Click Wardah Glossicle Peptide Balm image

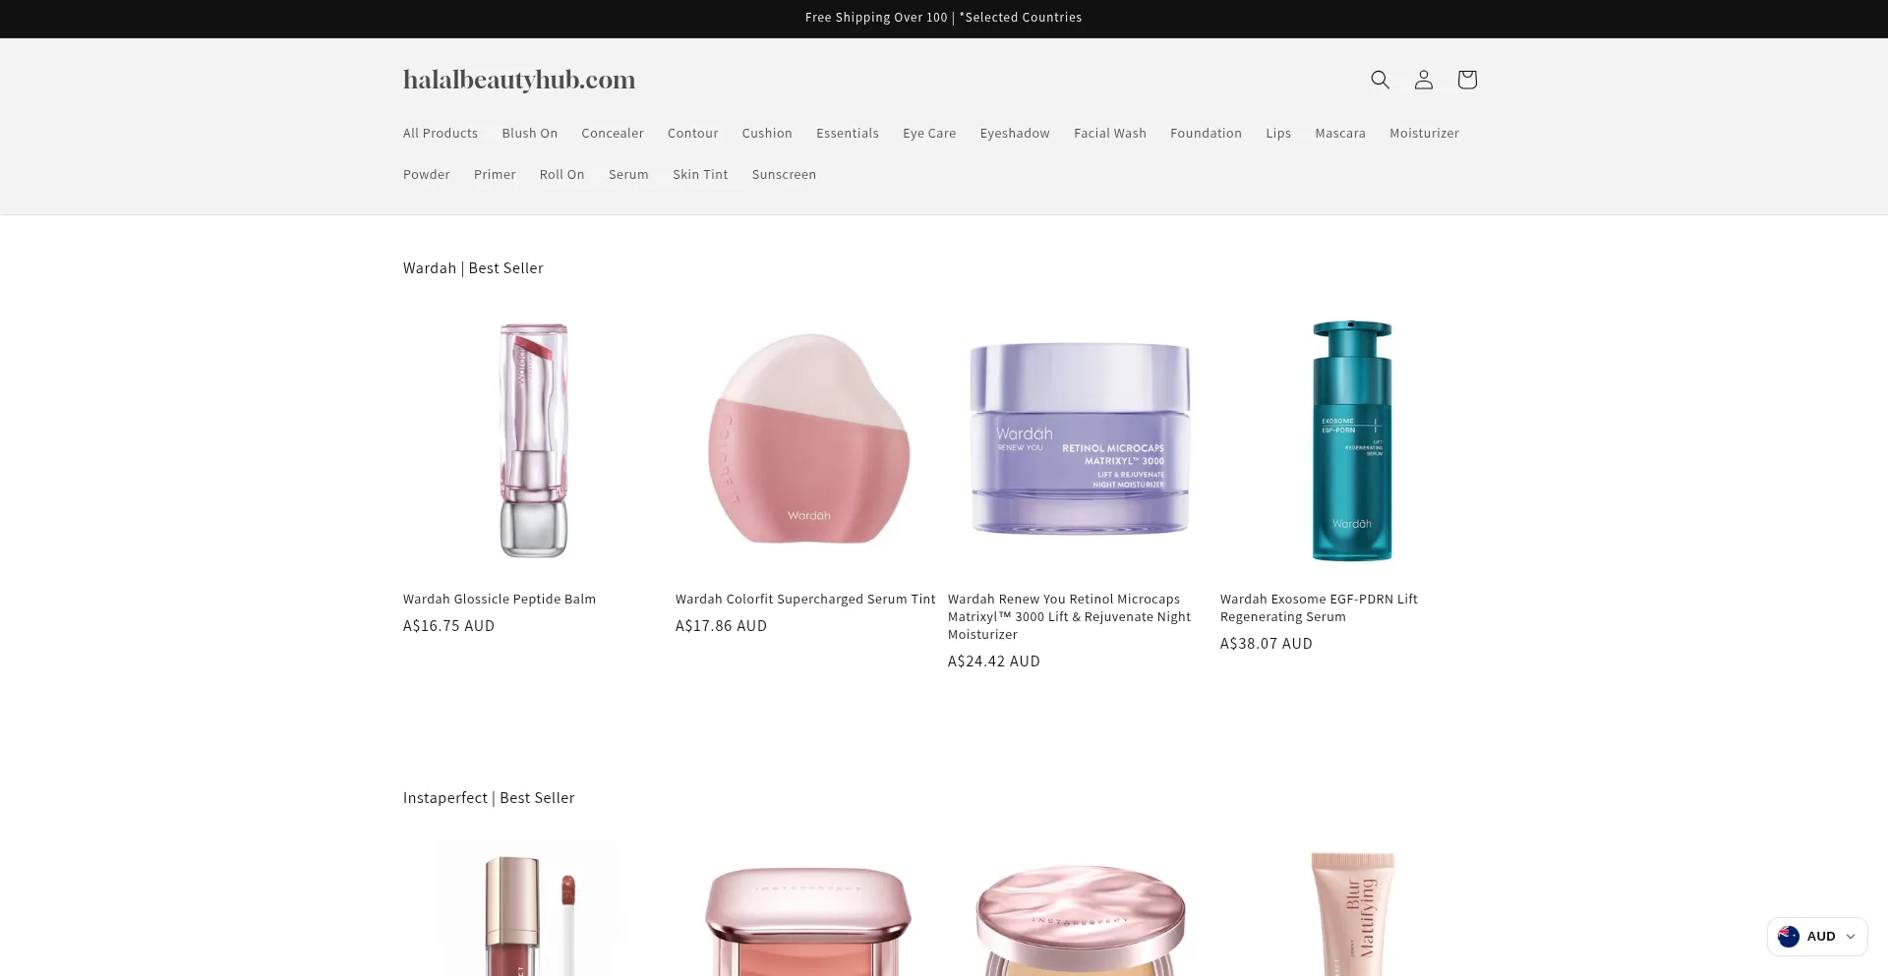pos(534,440)
